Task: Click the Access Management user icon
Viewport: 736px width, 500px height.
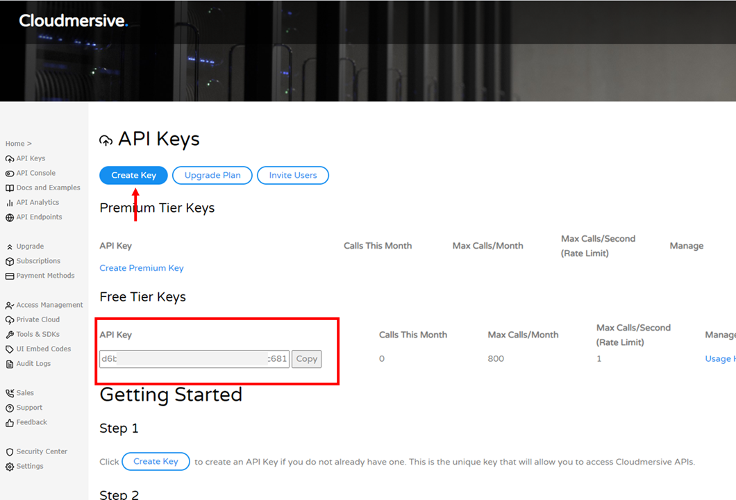Action: [10, 305]
